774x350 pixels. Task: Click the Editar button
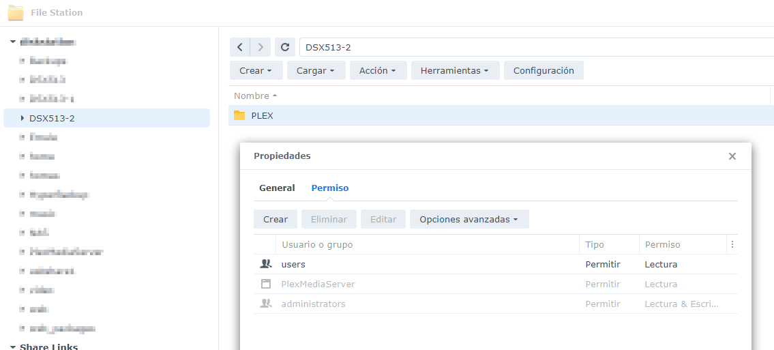point(383,219)
